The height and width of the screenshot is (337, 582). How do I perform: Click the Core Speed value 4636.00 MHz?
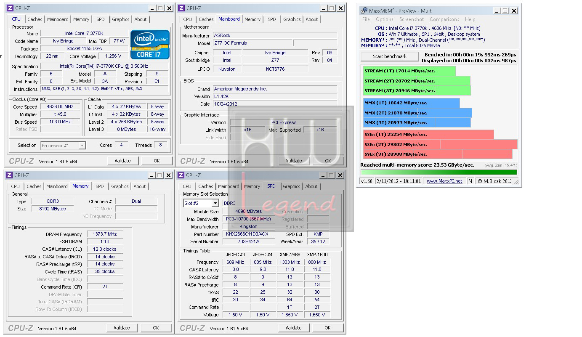click(x=60, y=107)
